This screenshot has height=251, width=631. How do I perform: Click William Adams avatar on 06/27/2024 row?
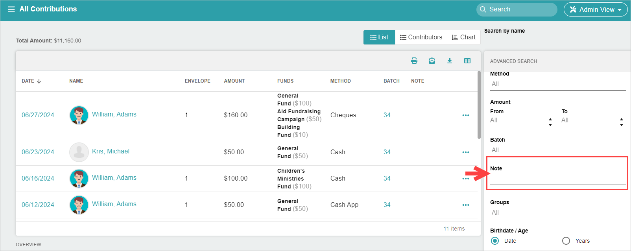click(79, 115)
